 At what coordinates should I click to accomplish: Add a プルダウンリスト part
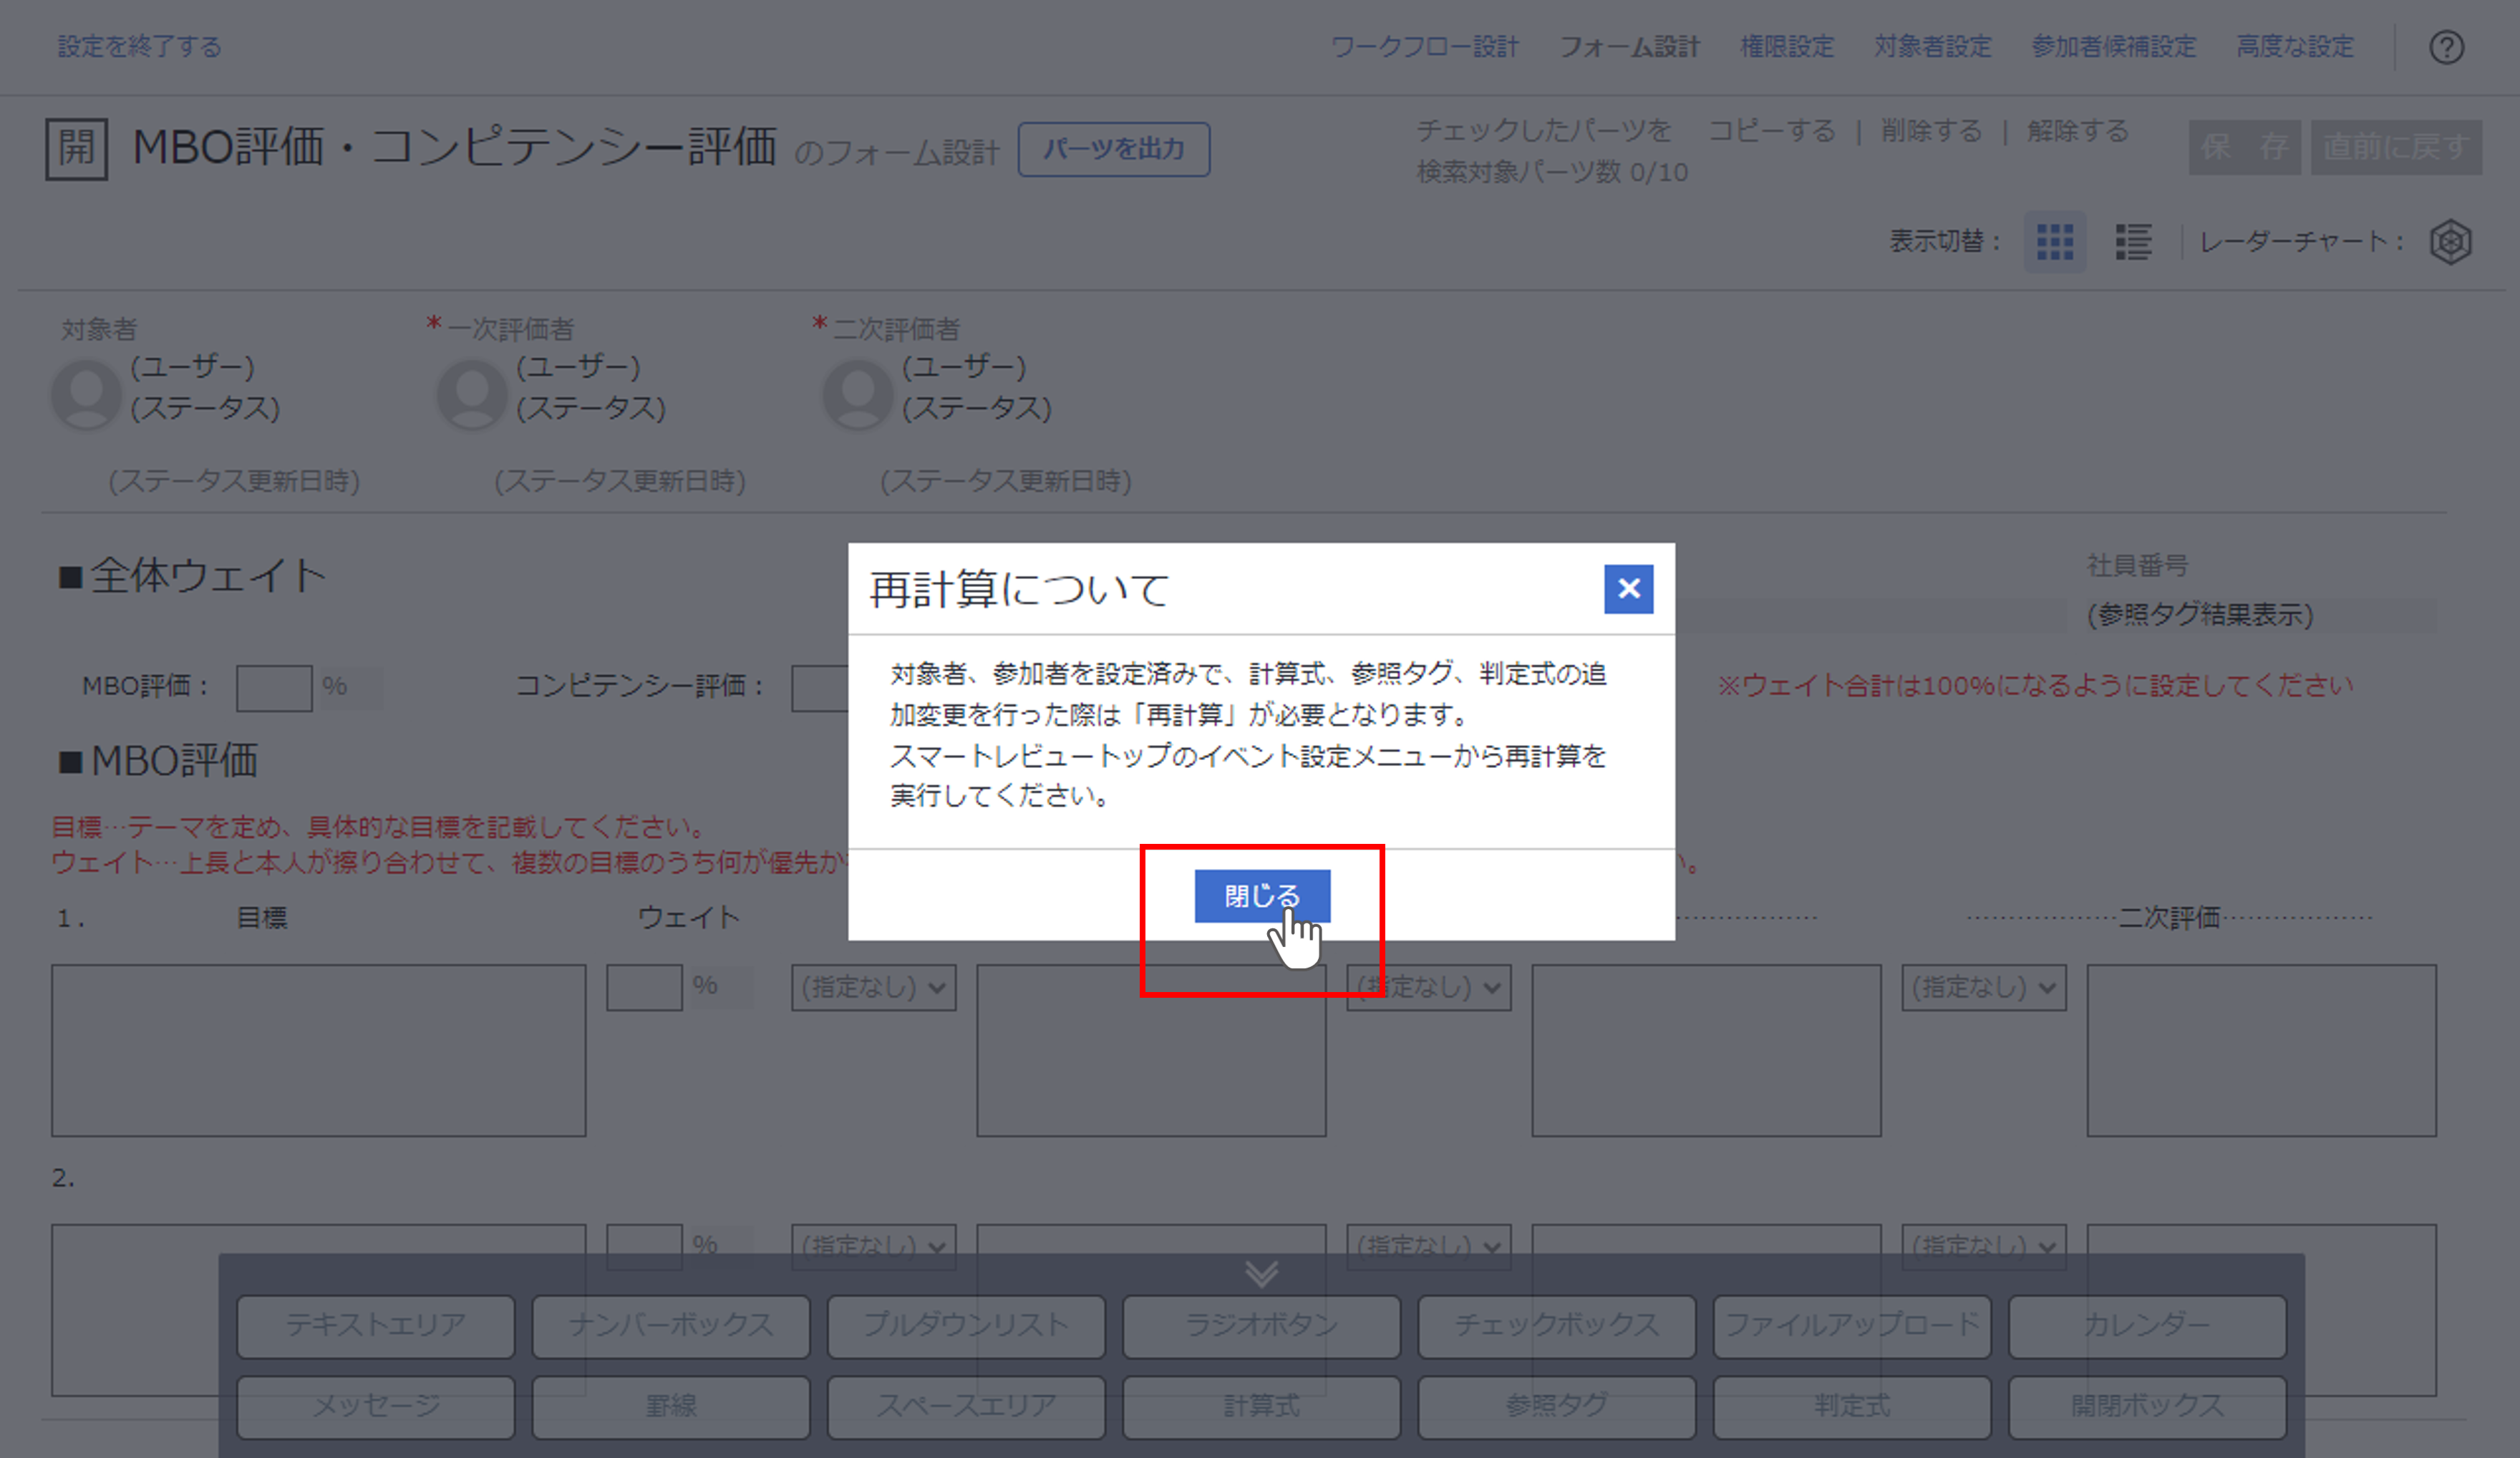pyautogui.click(x=966, y=1326)
